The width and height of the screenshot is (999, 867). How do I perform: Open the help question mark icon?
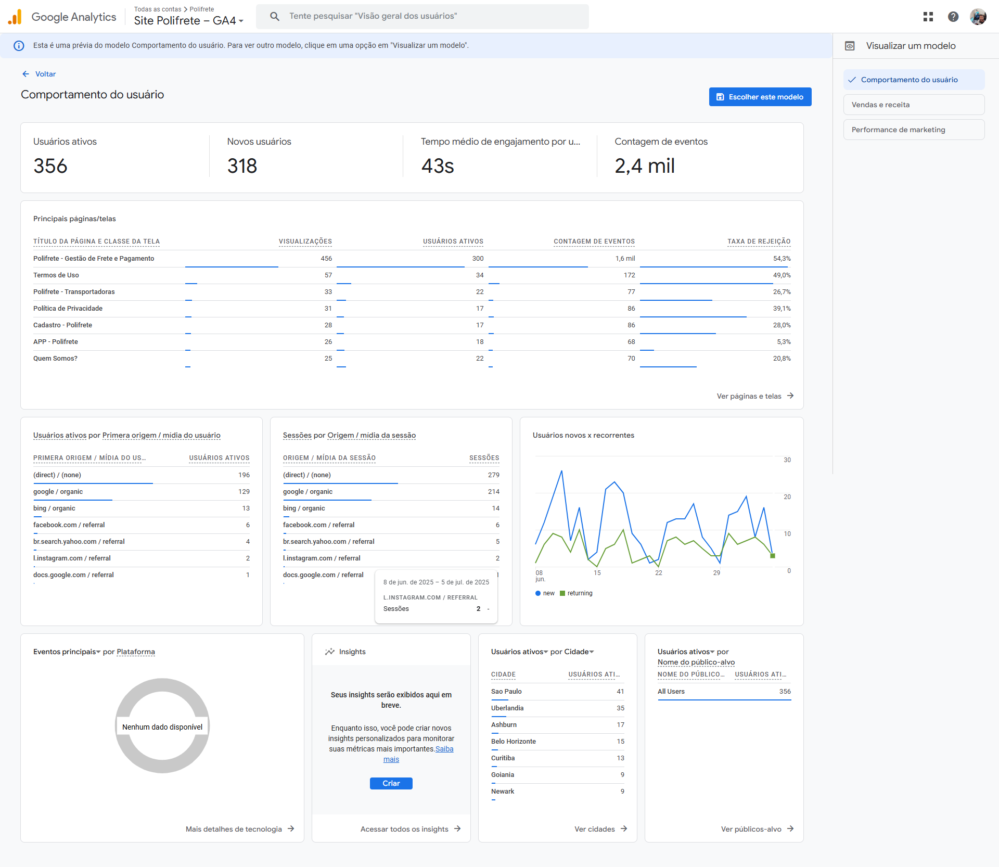[953, 17]
